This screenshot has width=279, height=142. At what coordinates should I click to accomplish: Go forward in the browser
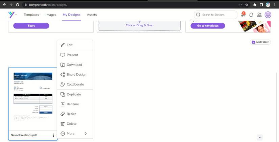11,5
